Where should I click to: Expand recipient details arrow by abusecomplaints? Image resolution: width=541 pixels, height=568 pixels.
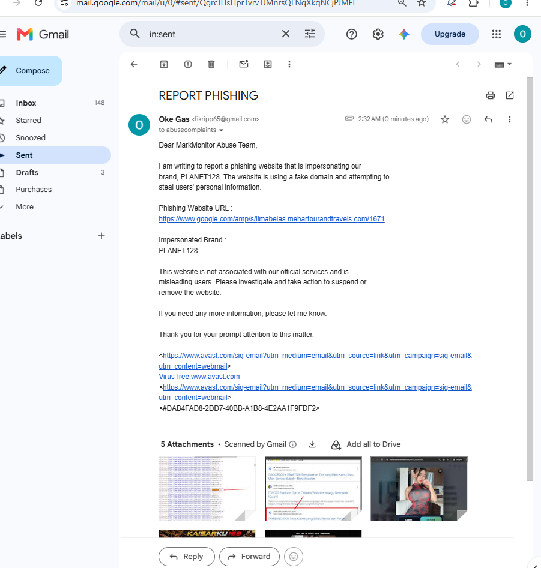pos(221,130)
